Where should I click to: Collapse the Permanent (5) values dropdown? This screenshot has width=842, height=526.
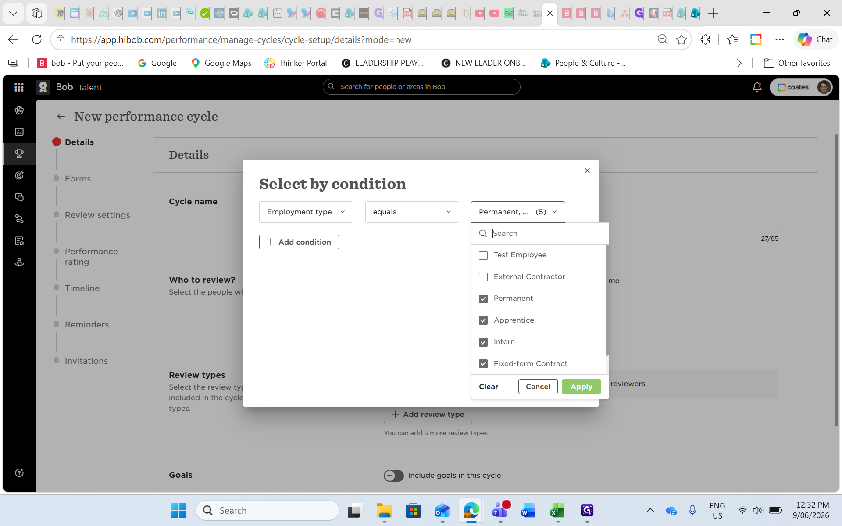click(518, 212)
